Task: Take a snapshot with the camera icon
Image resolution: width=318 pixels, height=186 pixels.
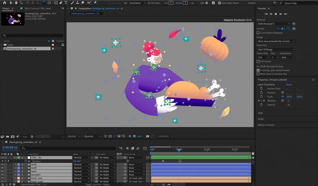Action: coord(148,137)
